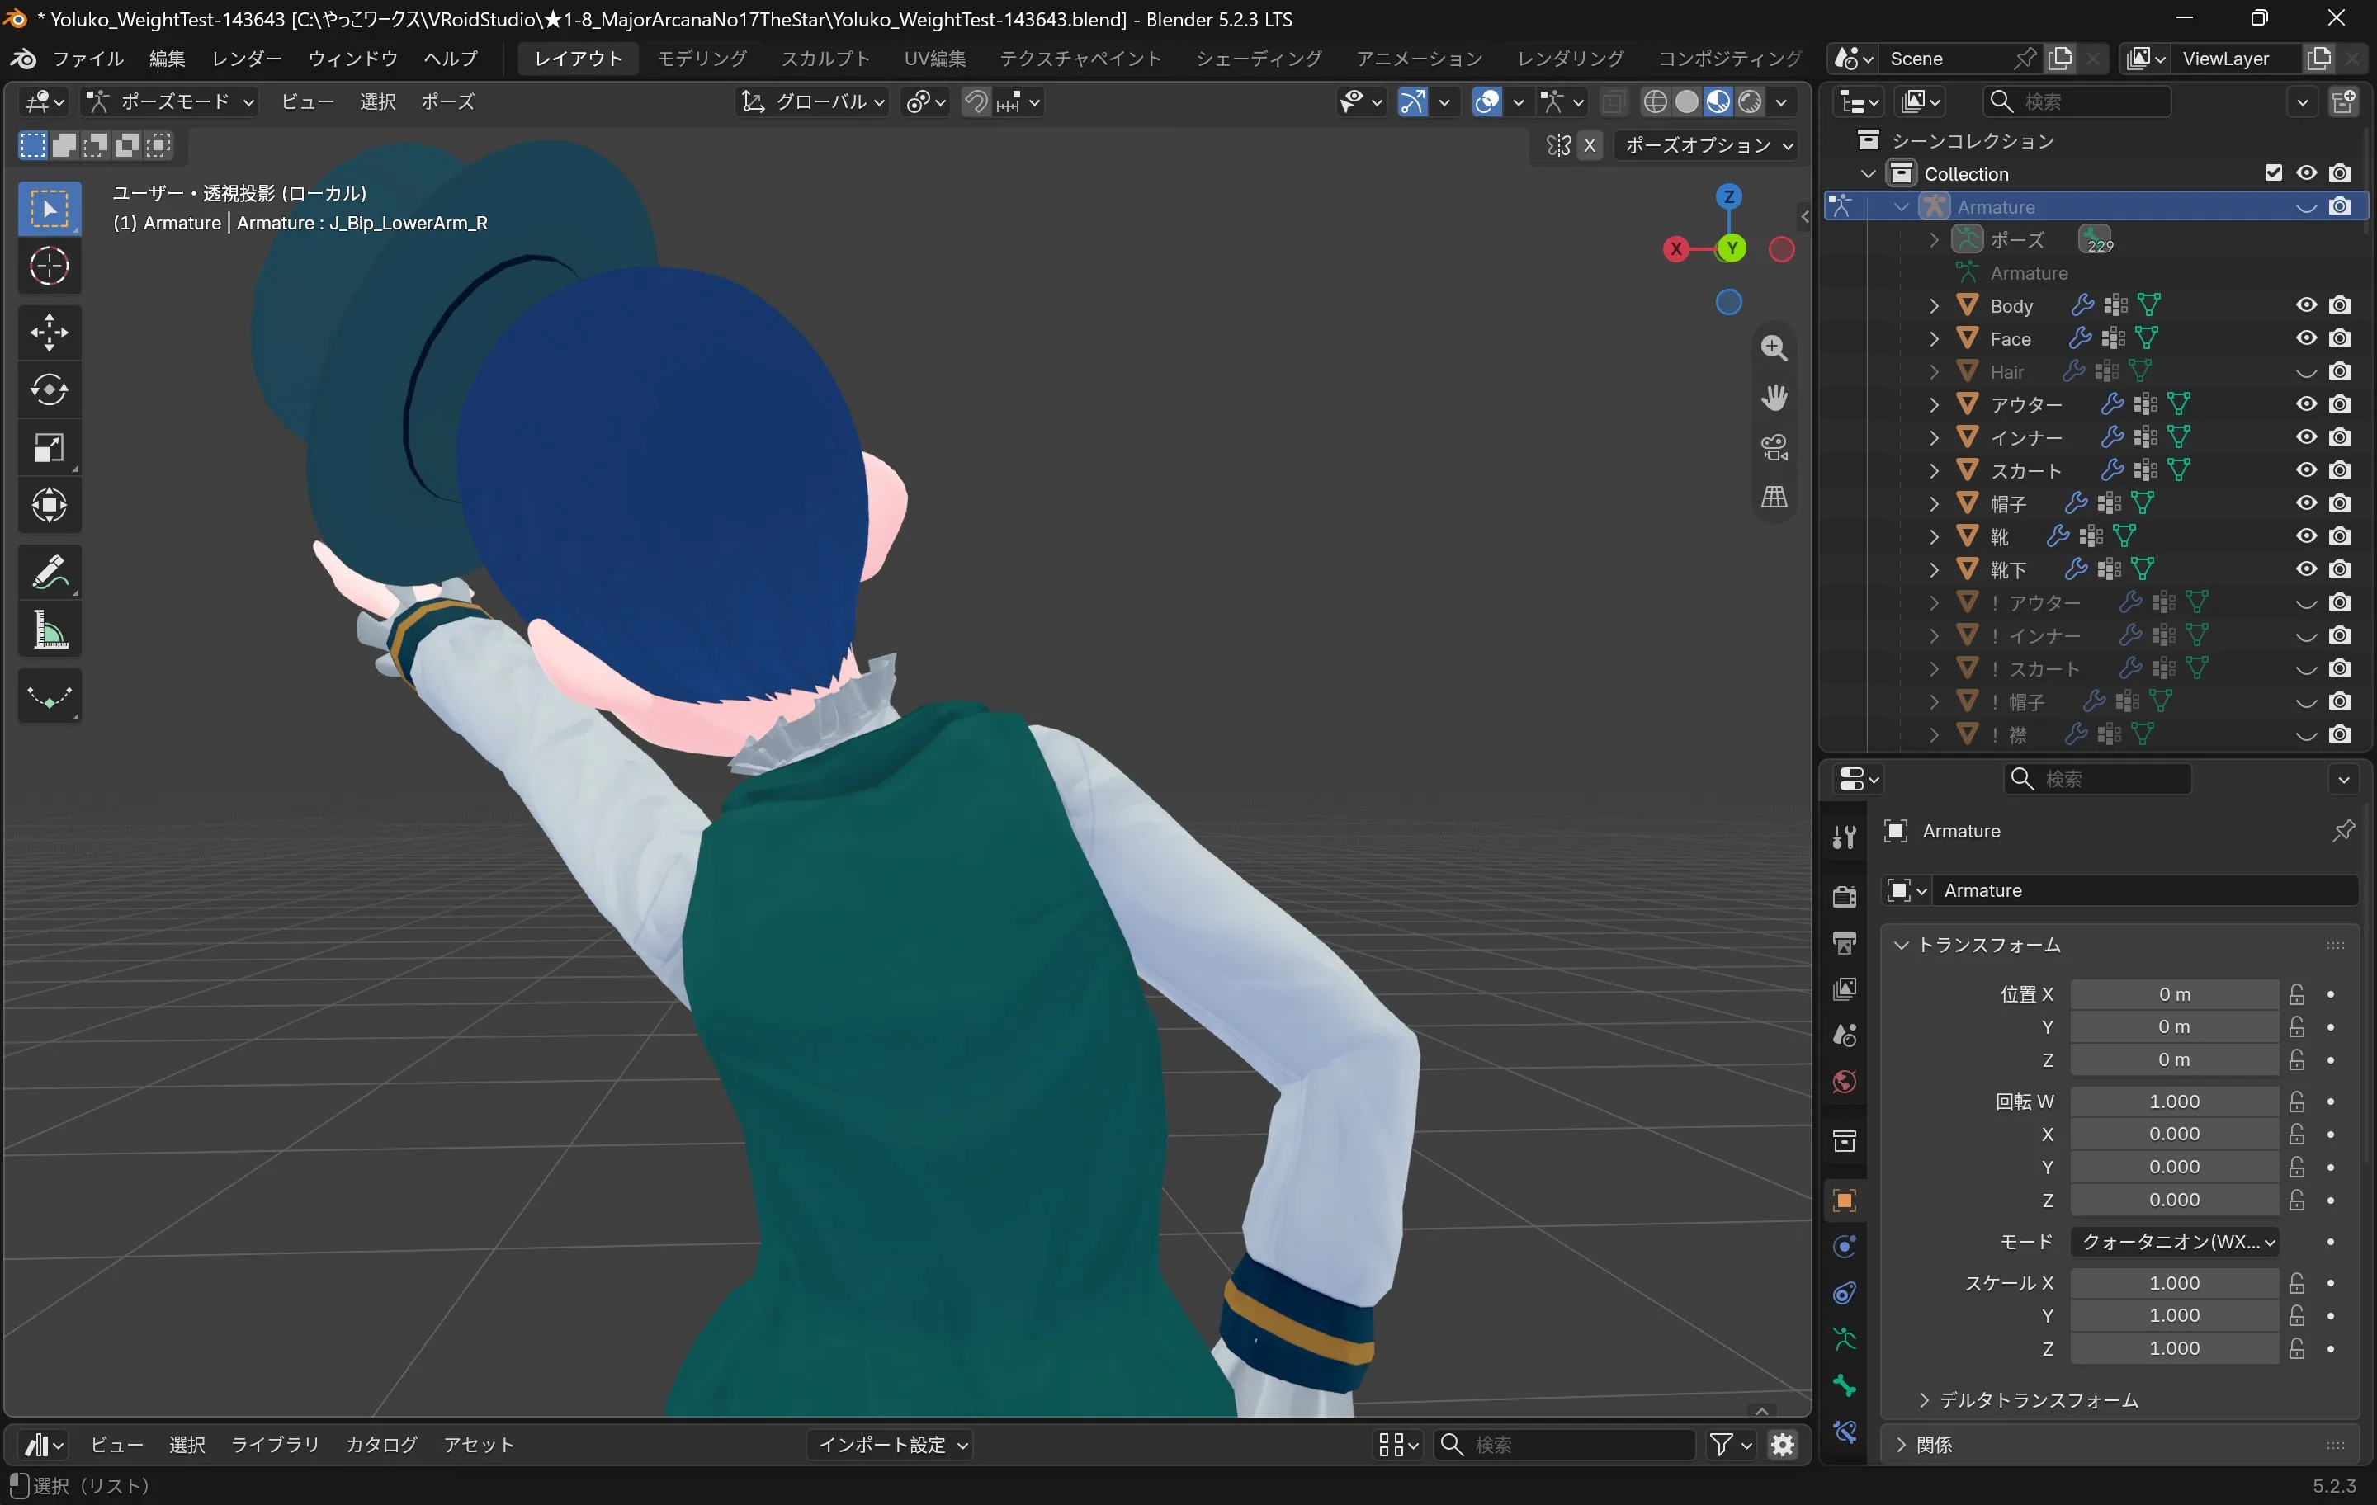2377x1505 pixels.
Task: Hide the Face object in viewport
Action: click(2306, 338)
